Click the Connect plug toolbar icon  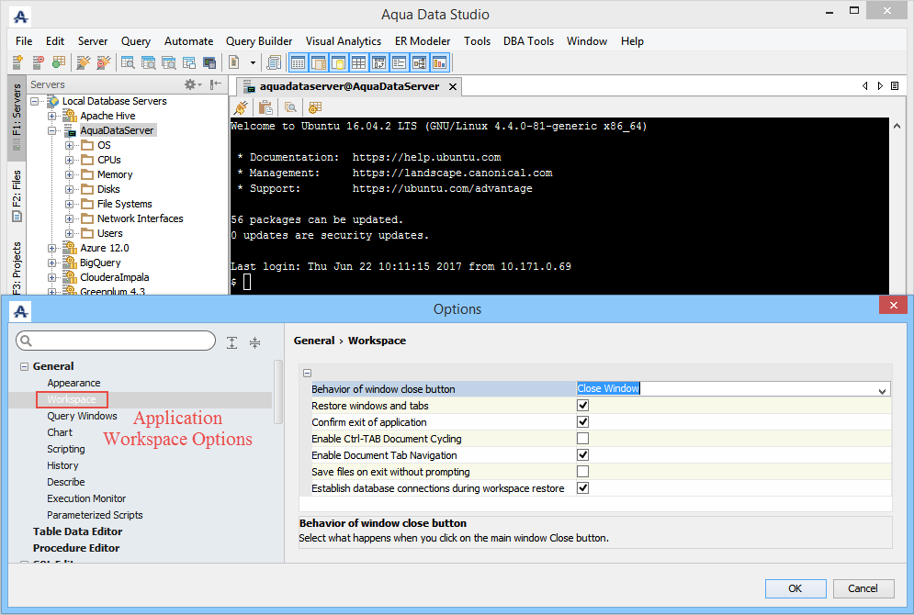point(84,61)
